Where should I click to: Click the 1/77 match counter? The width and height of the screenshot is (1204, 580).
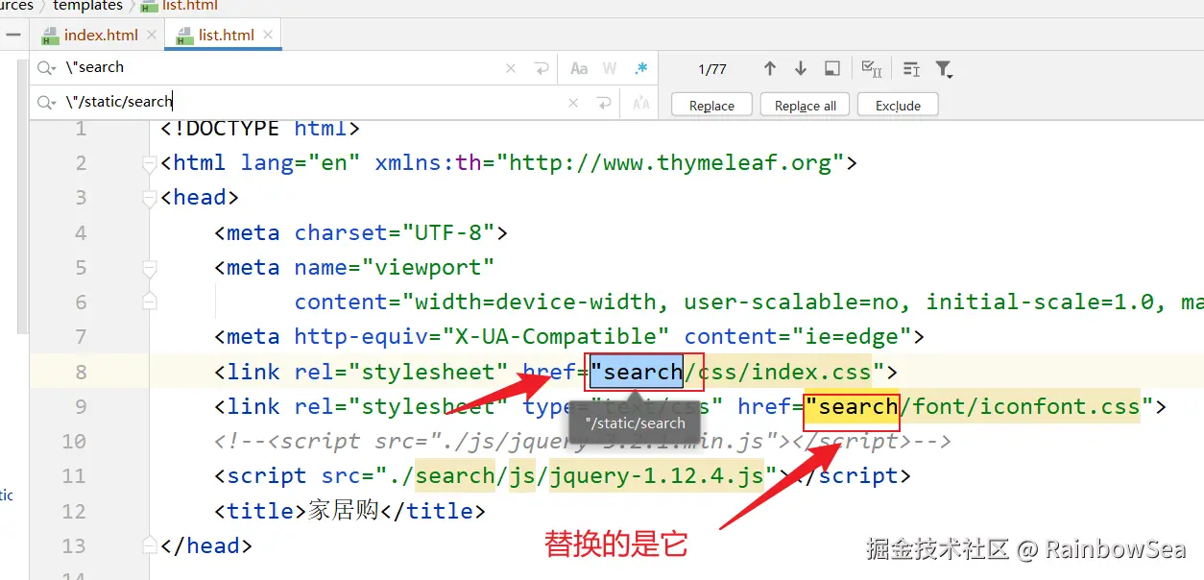(x=712, y=69)
